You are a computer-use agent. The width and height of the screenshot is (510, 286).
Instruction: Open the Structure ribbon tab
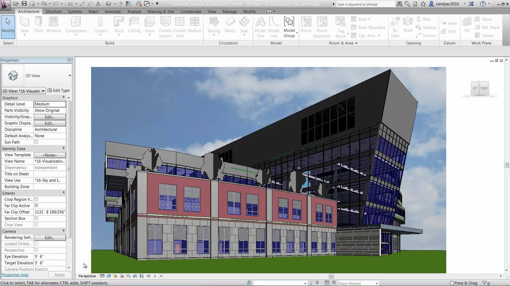(53, 11)
